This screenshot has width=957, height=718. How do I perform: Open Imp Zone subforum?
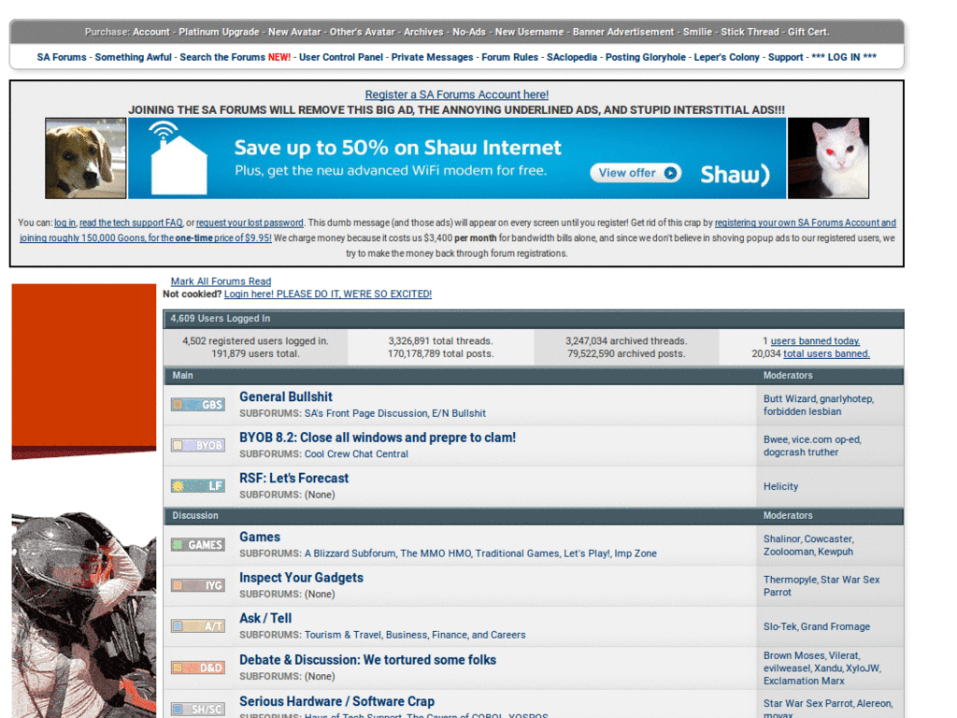point(636,553)
